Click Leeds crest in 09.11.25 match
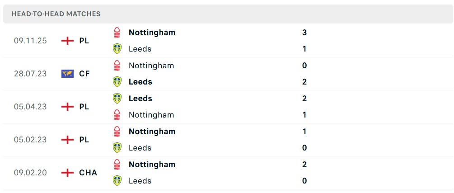This screenshot has width=454, height=193. point(117,49)
